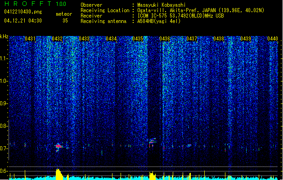
Task: Click the 1.0 kHz axis label
Action: pos(4,81)
